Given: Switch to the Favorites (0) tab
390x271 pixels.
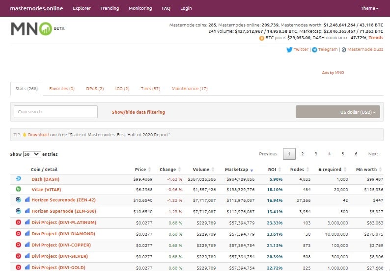Looking at the screenshot, I should click(62, 89).
